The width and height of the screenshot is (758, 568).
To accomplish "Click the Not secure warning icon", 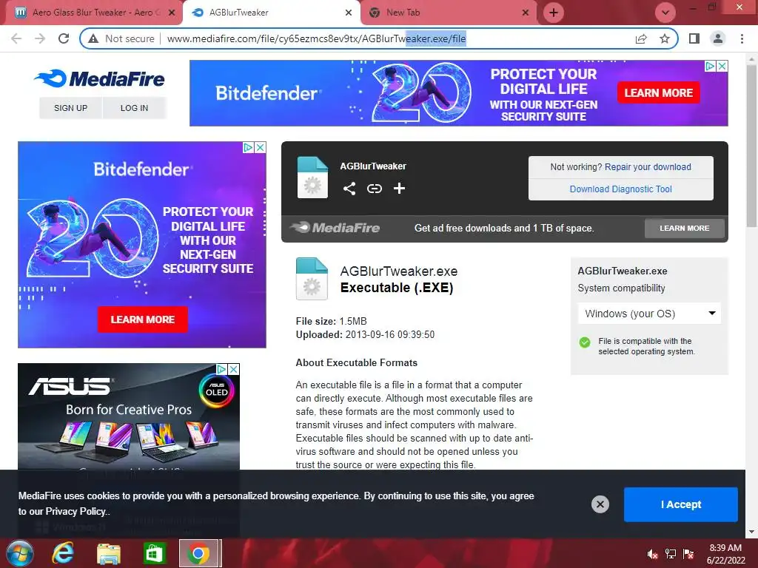I will [93, 38].
